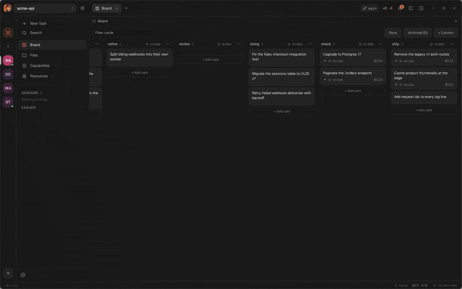Click the dashed circle add workspace icon

(x=8, y=46)
